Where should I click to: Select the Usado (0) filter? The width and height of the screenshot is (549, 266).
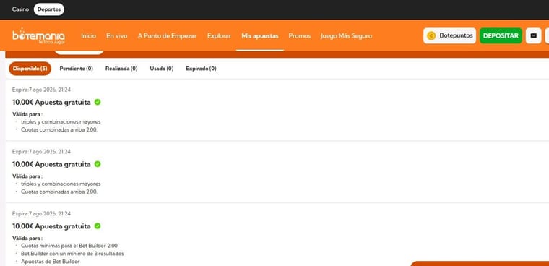click(x=162, y=69)
